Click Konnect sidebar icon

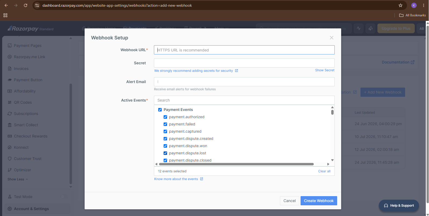click(10, 147)
